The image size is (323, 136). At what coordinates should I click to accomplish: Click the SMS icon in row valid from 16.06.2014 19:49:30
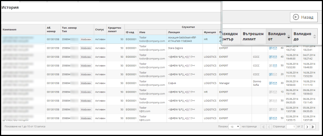[271, 57]
